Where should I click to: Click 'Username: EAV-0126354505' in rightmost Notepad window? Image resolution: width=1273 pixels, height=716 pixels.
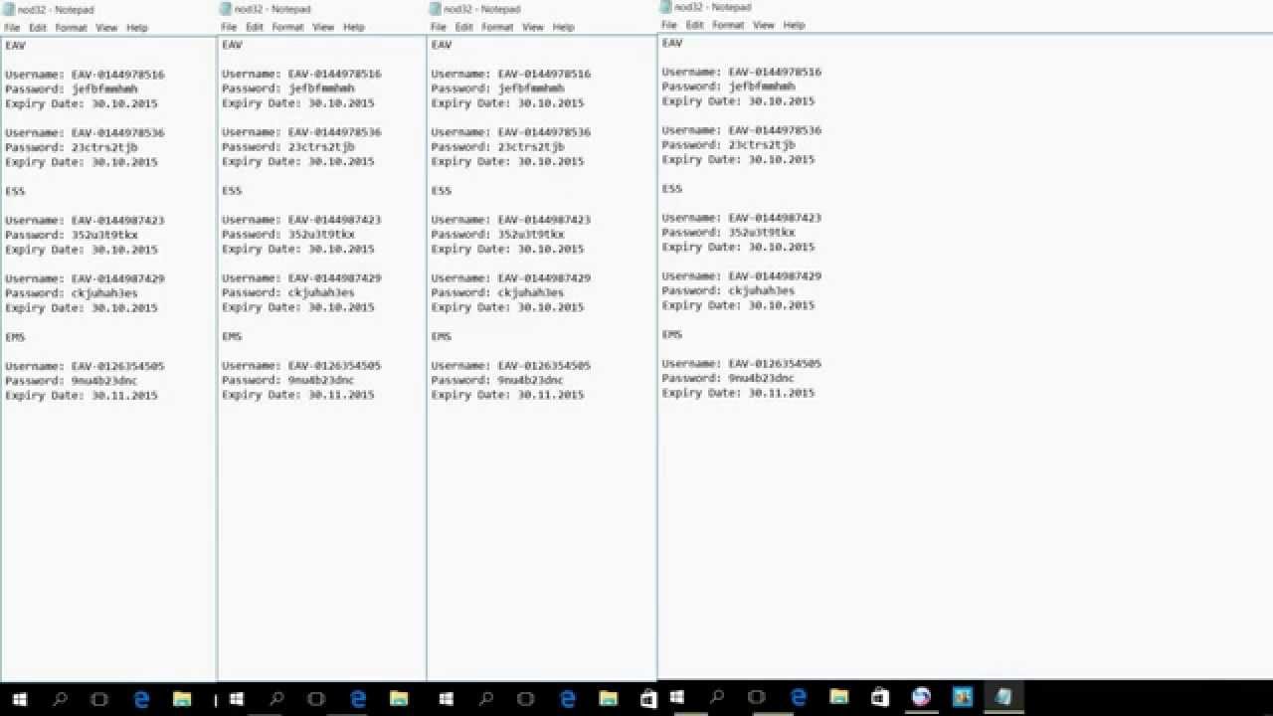[742, 364]
